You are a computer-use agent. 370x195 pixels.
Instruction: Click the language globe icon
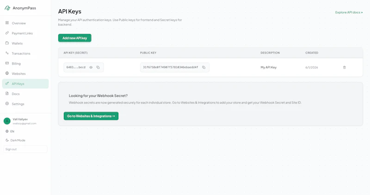(7, 131)
